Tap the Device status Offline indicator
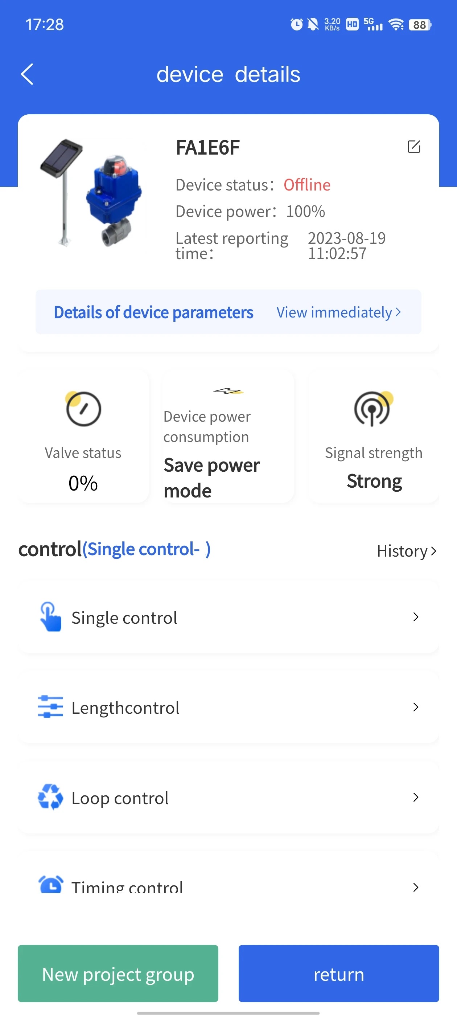This screenshot has height=1016, width=457. 307,185
